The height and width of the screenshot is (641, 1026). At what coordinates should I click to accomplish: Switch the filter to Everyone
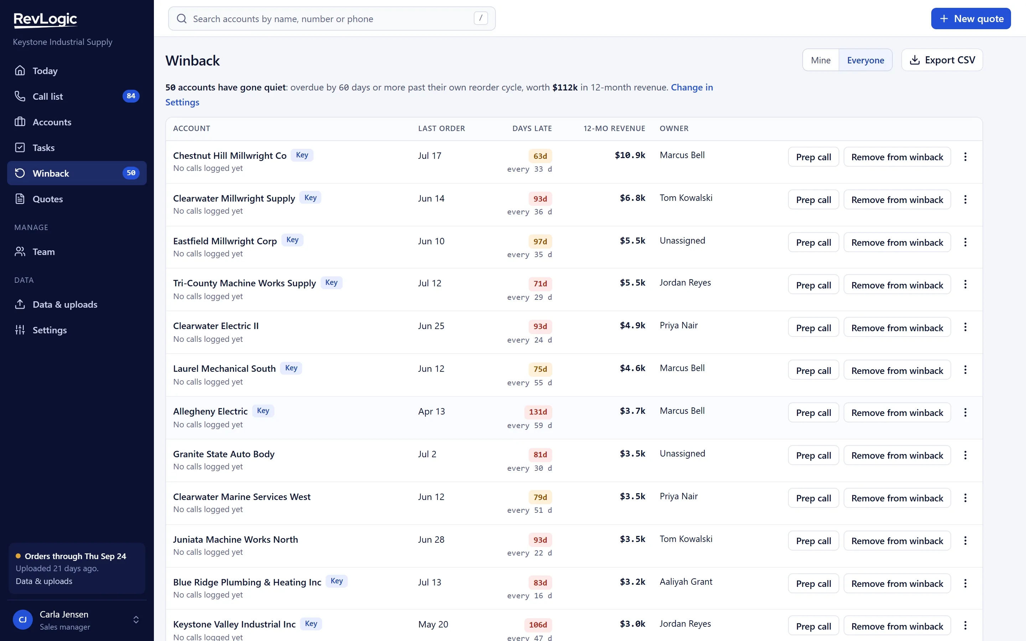click(865, 60)
